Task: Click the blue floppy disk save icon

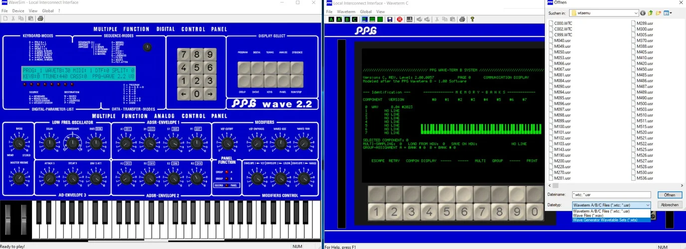Action: 390,19
